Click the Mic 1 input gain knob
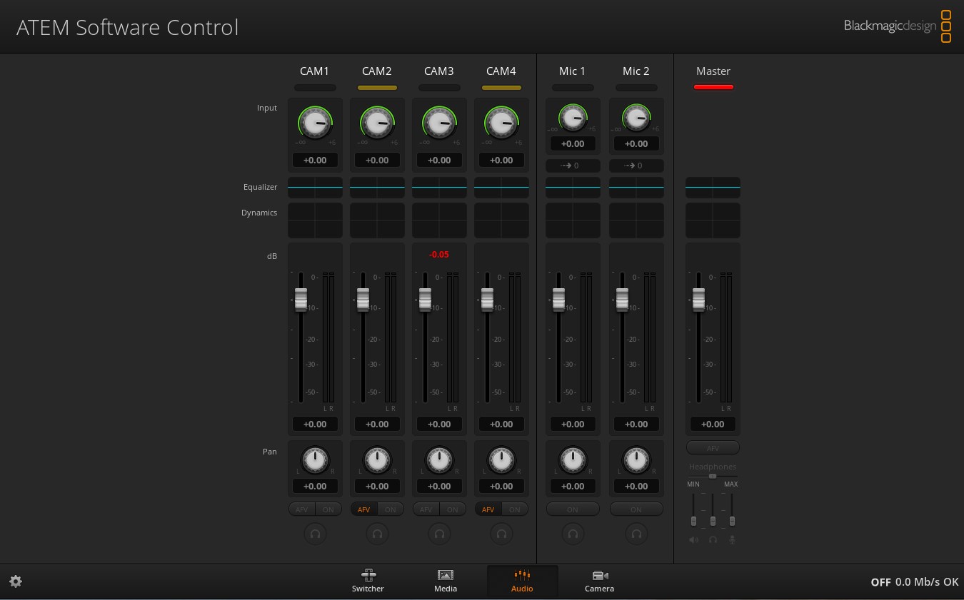Viewport: 964px width, 600px height. (x=573, y=118)
